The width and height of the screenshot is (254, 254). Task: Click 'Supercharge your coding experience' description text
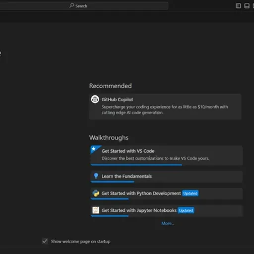click(165, 110)
